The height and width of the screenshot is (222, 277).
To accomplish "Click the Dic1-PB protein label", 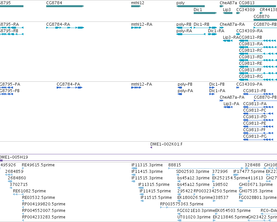I will [x=217, y=84].
